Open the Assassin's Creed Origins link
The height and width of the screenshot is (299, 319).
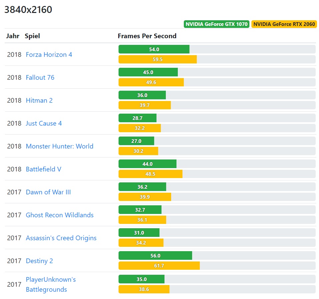click(x=61, y=238)
